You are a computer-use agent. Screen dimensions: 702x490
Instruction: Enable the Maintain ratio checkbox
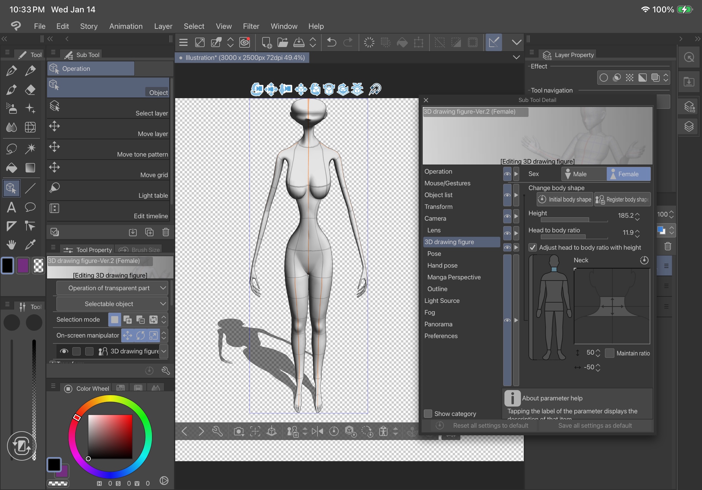[610, 353]
